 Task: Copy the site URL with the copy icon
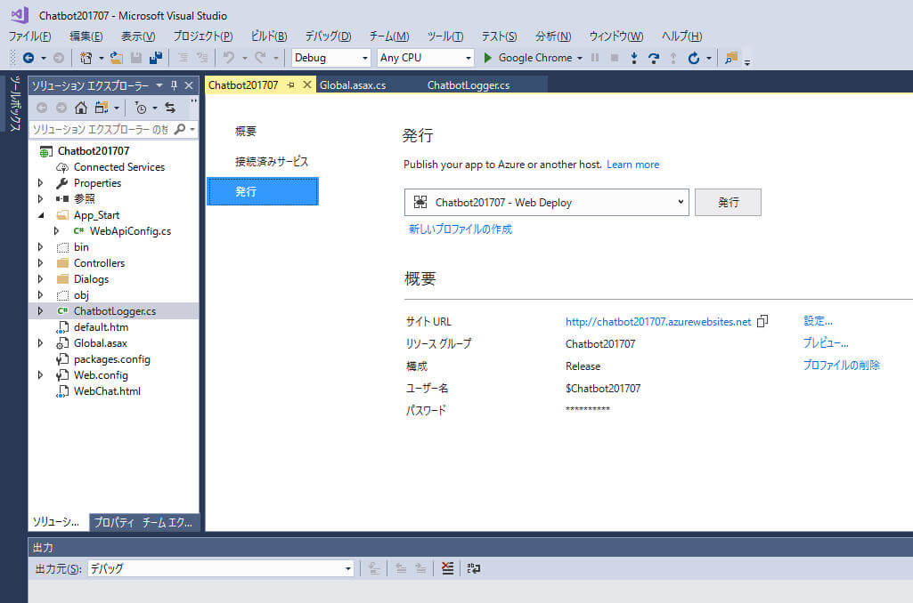click(x=762, y=321)
